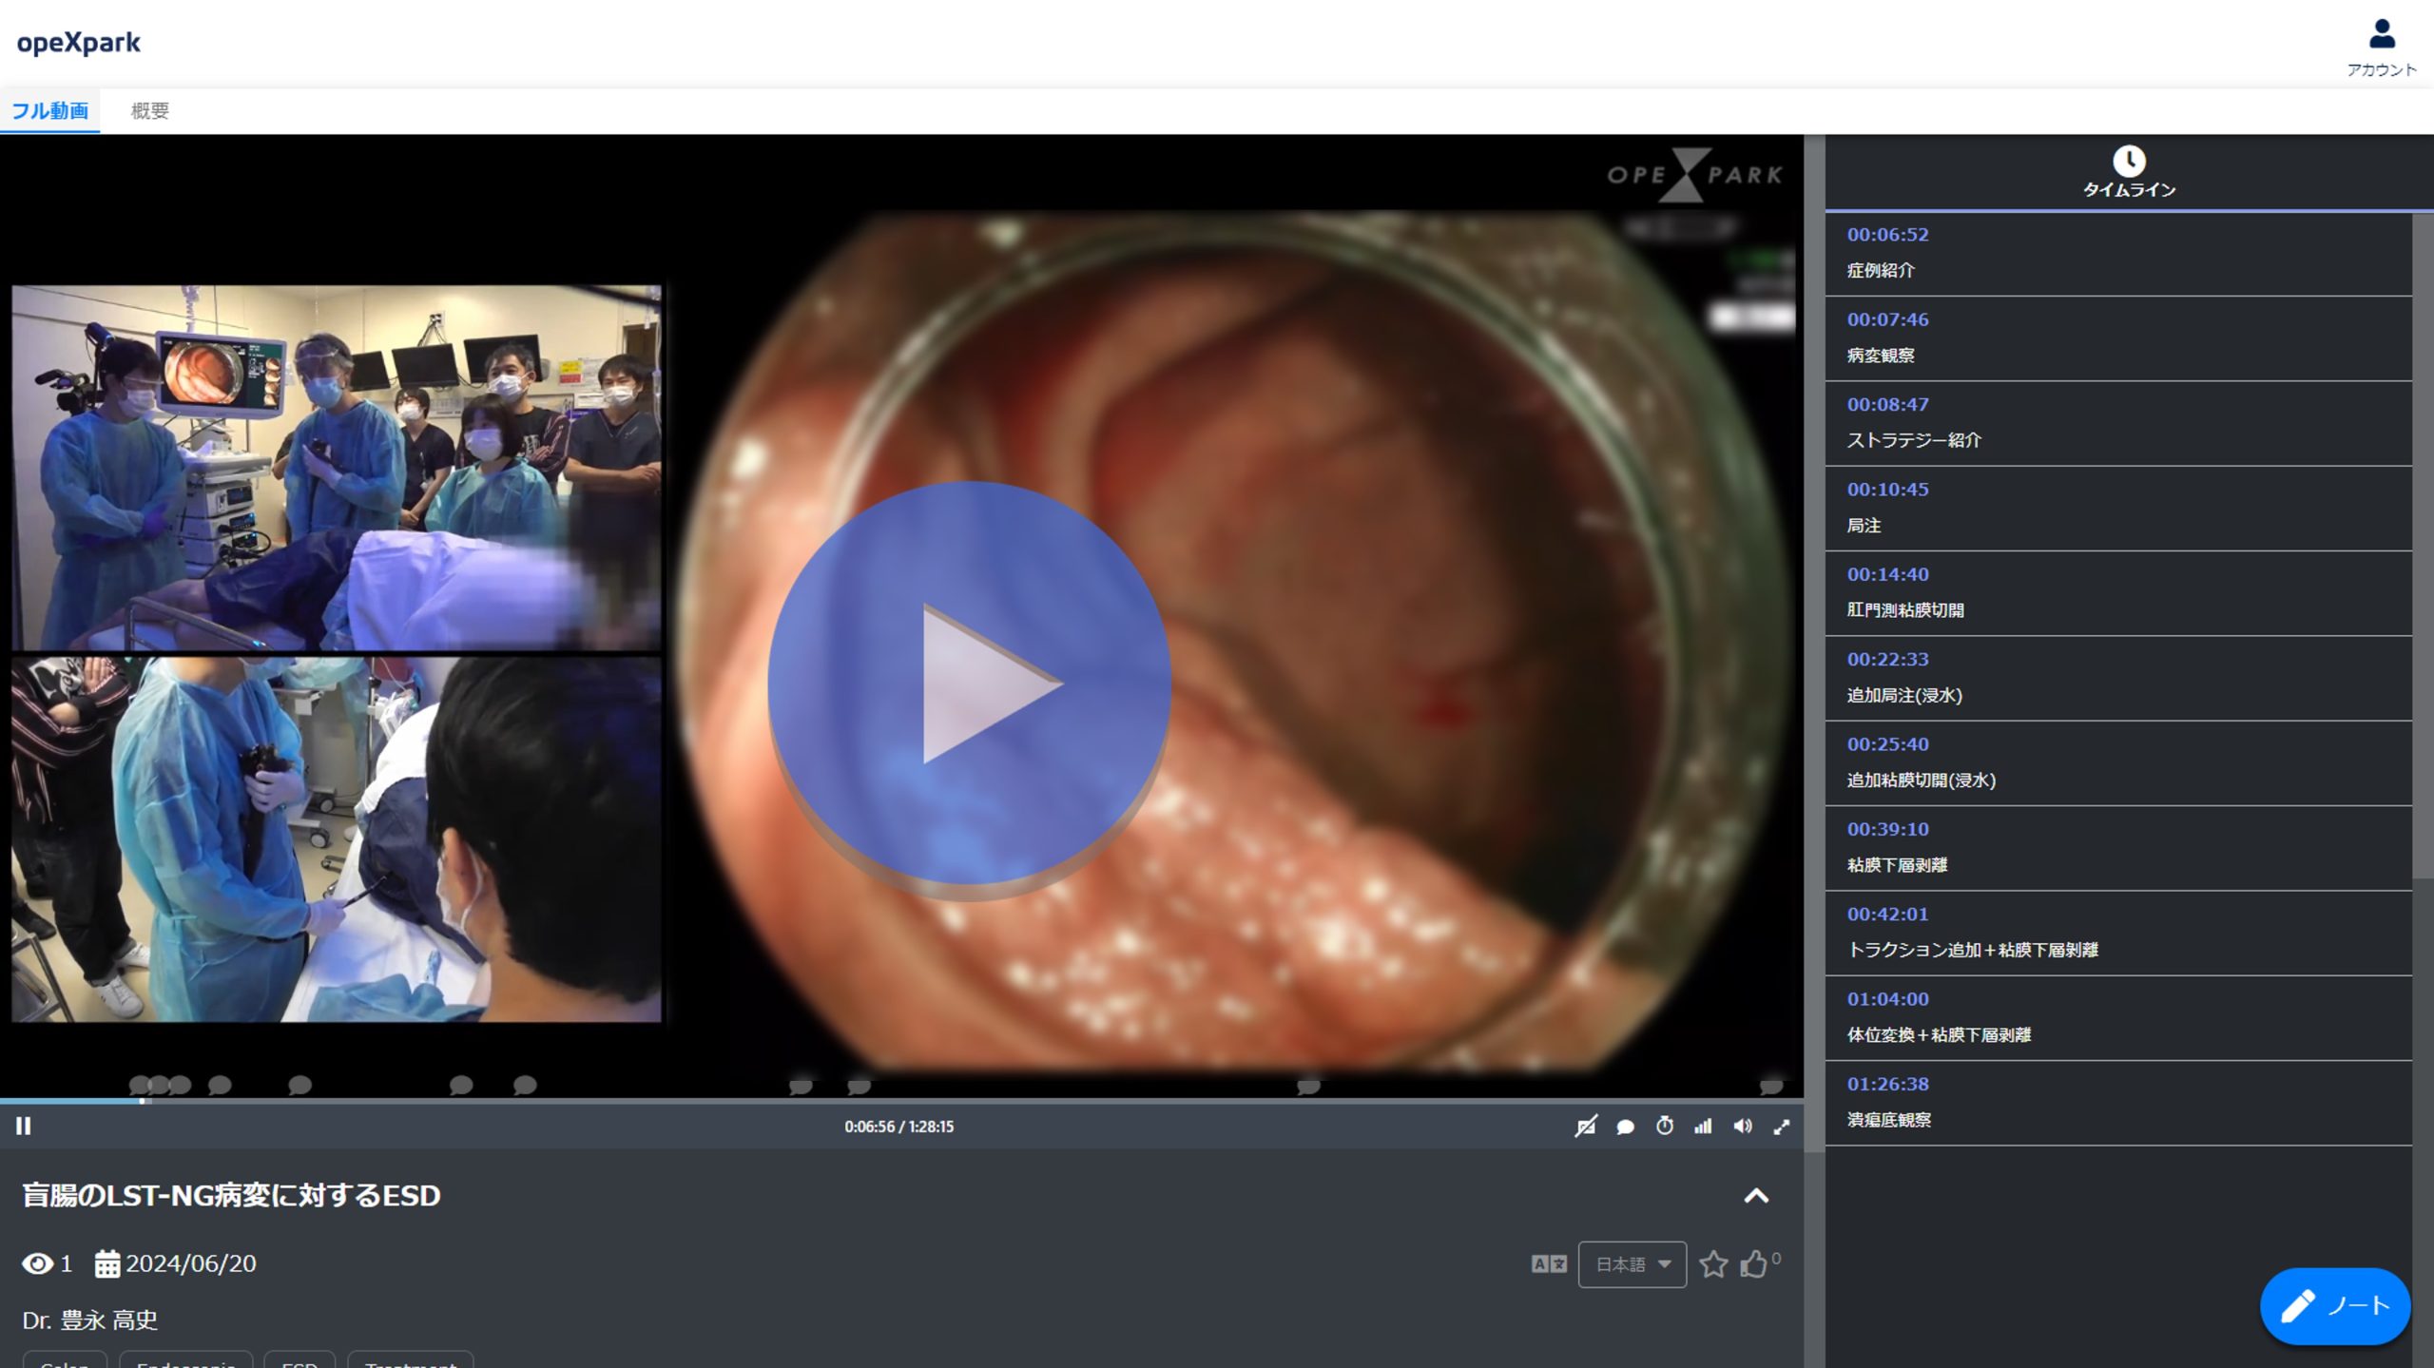Jump to 00:08:47 ストラテジー紹介
The width and height of the screenshot is (2434, 1368).
coord(2118,423)
